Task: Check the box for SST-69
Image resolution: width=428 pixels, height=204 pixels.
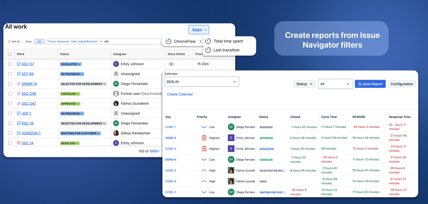Action: (x=10, y=74)
